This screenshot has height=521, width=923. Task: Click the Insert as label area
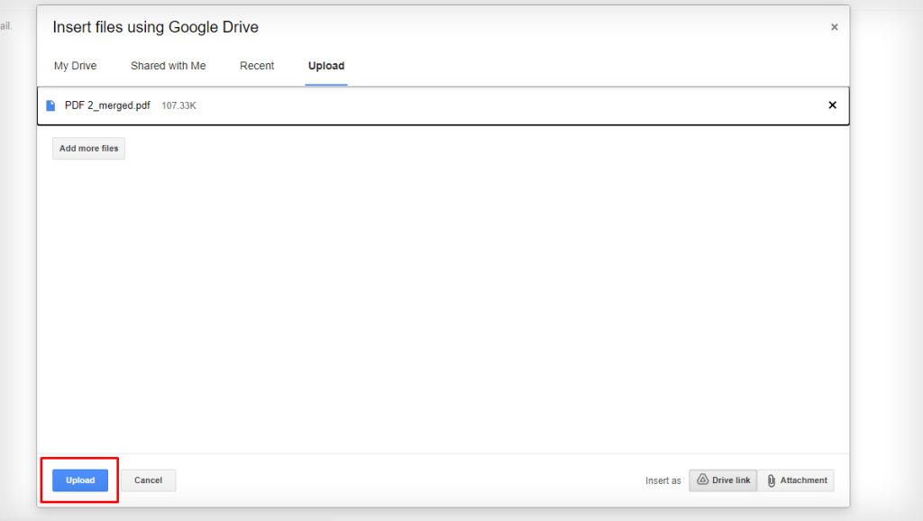point(663,480)
